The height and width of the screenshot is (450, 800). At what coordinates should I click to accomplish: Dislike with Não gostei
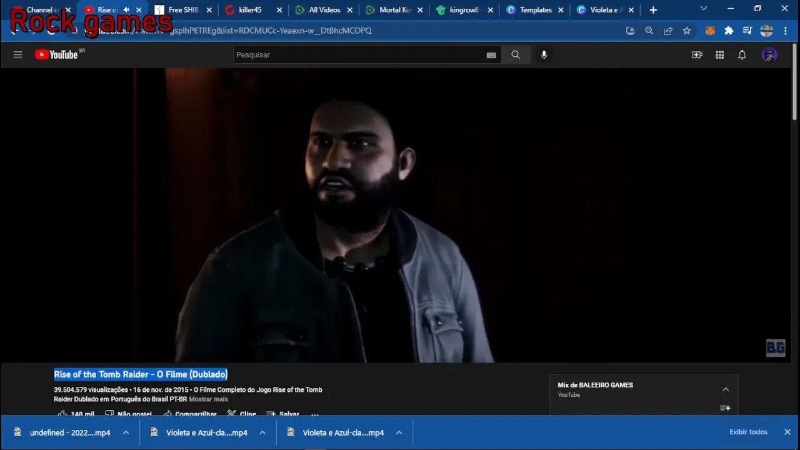(128, 414)
